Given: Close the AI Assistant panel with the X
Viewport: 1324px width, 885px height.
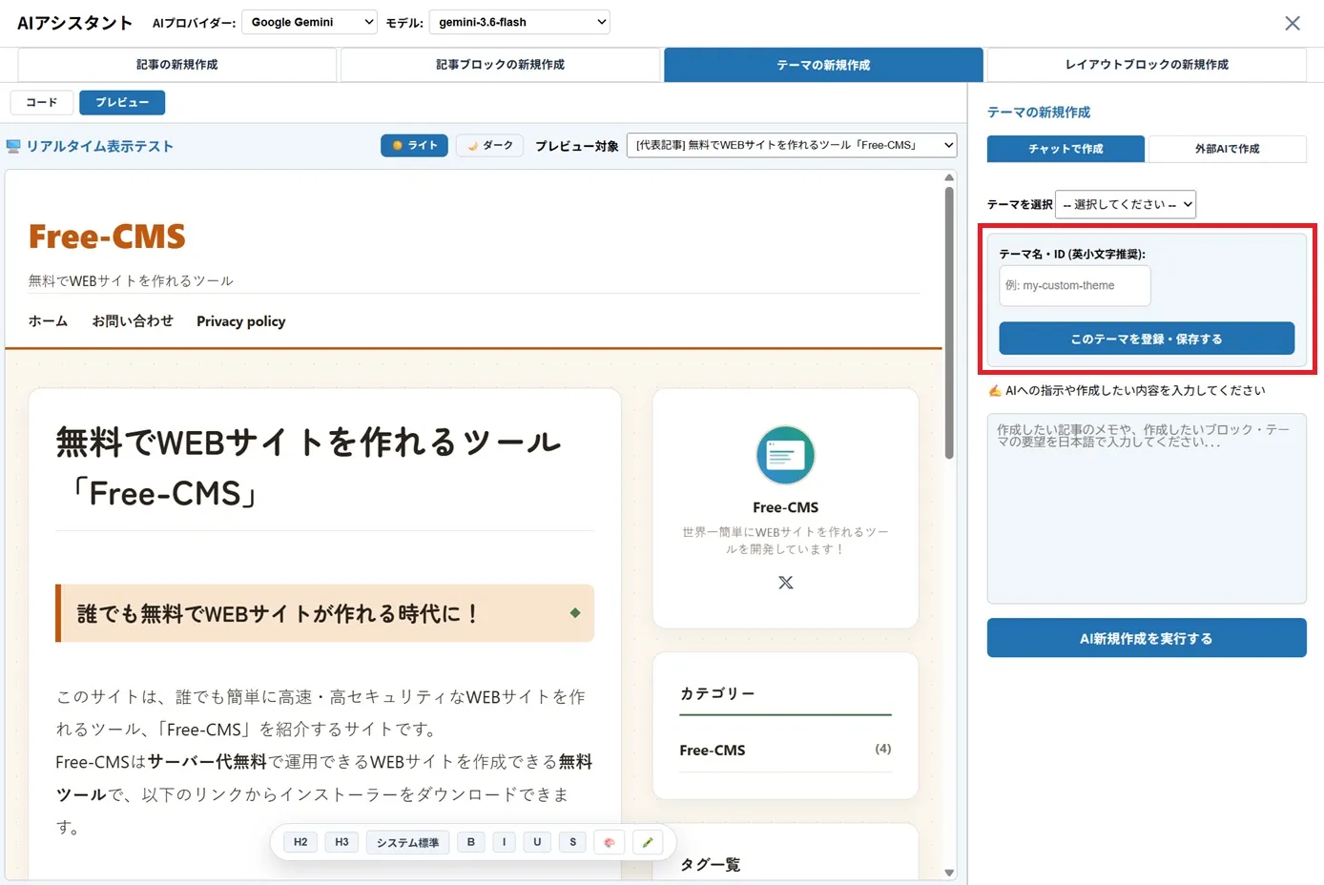Looking at the screenshot, I should pyautogui.click(x=1292, y=23).
